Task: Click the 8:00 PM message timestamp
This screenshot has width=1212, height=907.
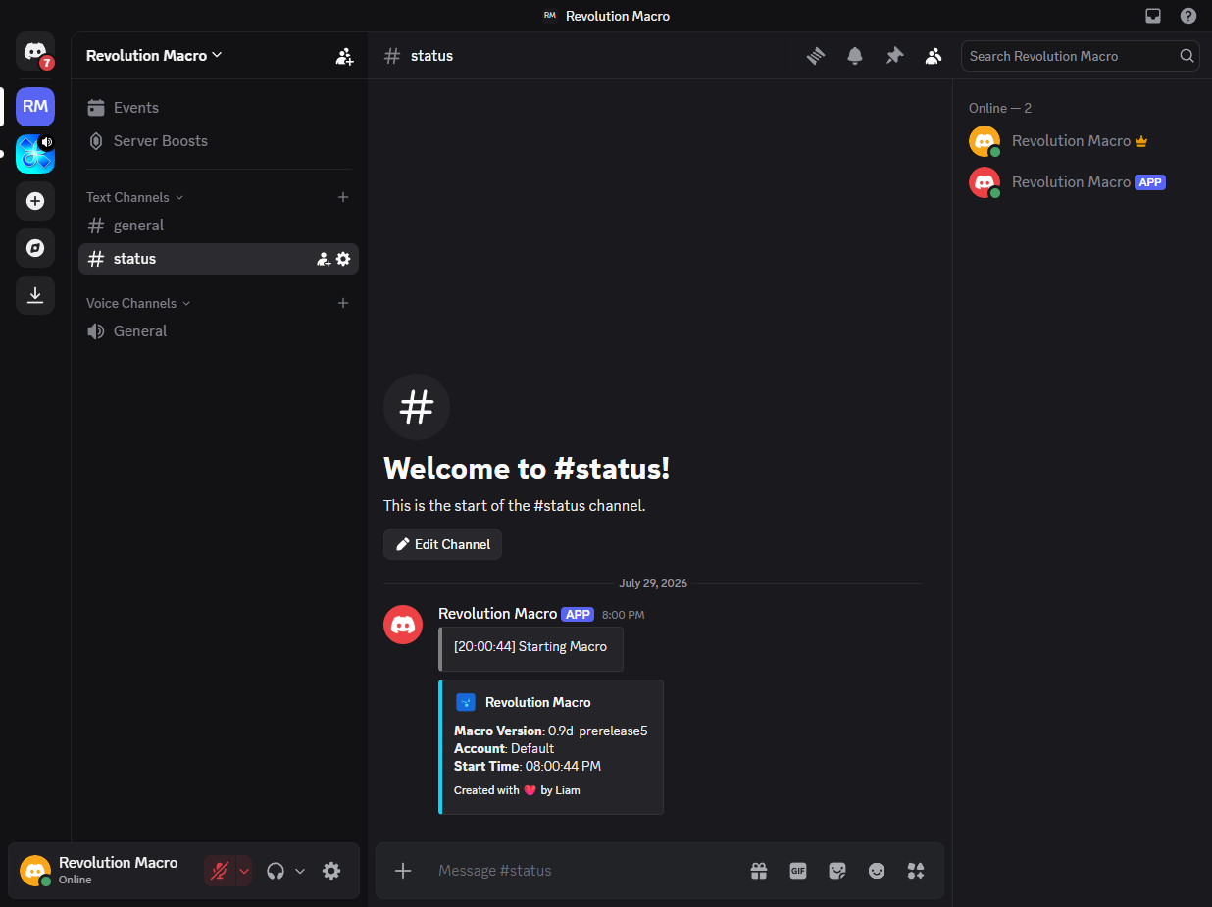Action: [624, 615]
